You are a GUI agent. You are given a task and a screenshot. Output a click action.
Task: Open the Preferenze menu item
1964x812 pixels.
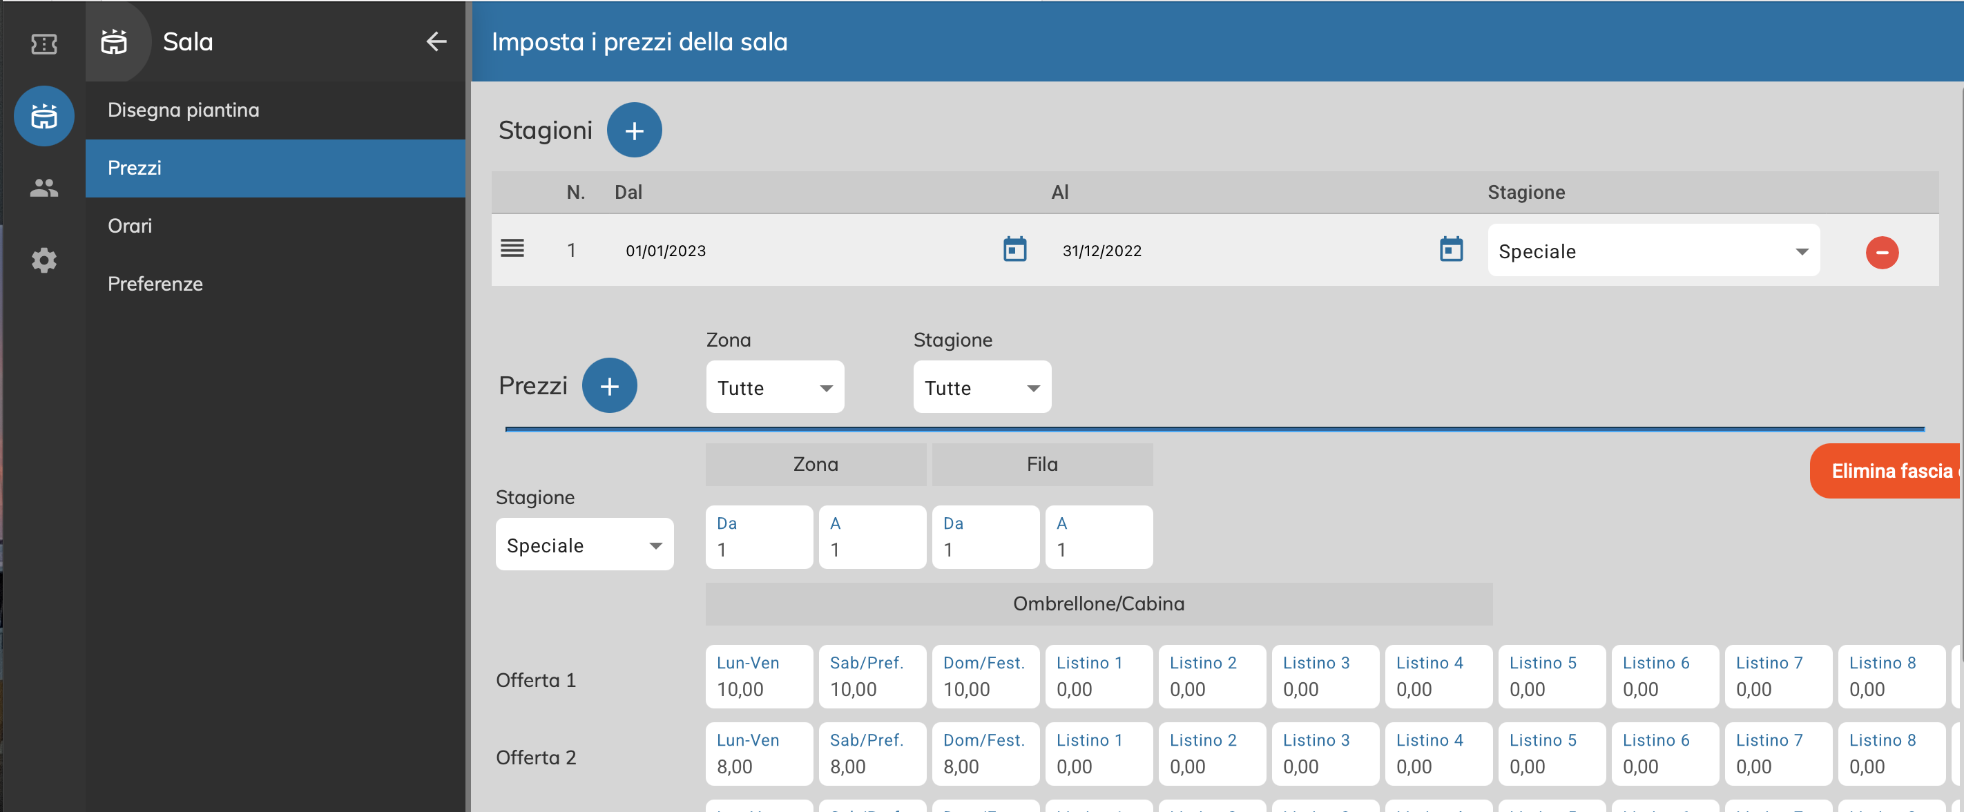coord(155,284)
